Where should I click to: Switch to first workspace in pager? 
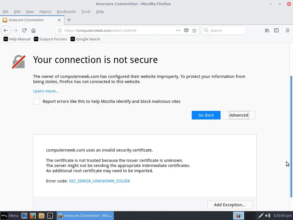coord(239,215)
